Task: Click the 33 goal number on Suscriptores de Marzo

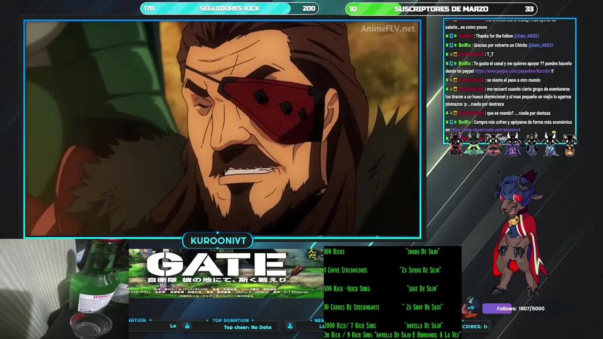Action: 530,8
